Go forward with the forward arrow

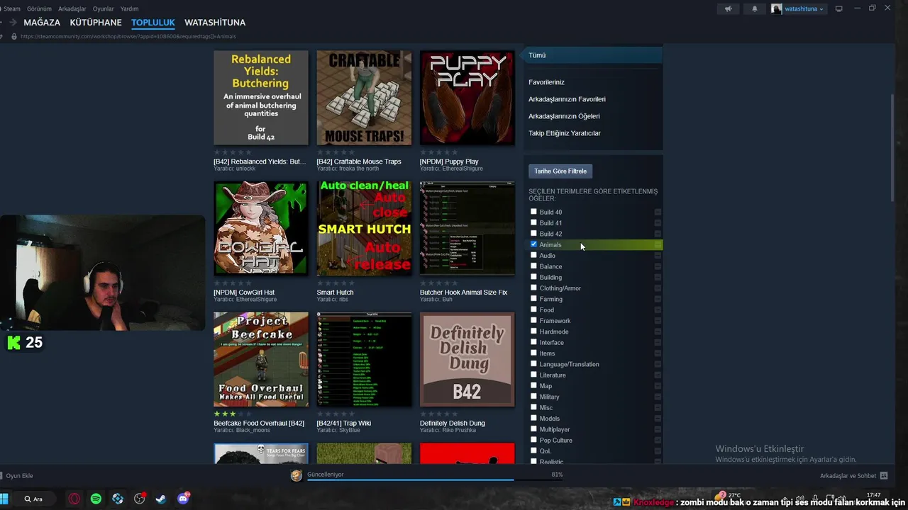click(13, 23)
